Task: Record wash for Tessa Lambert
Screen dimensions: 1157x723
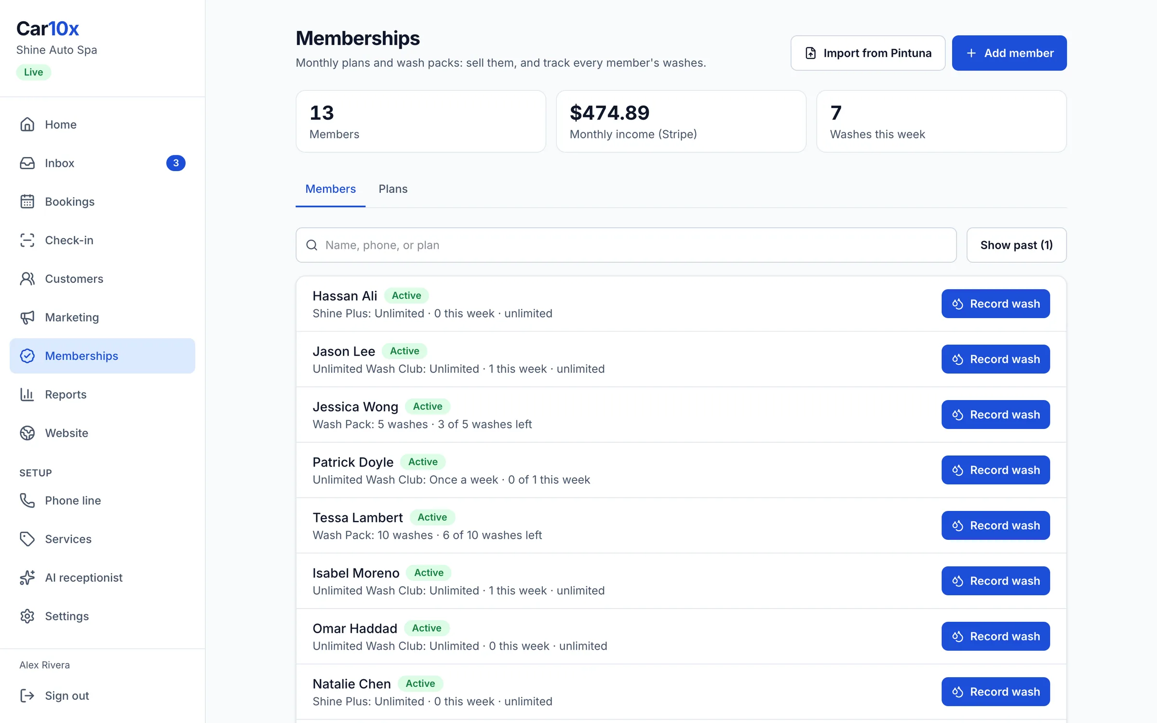Action: click(x=996, y=525)
